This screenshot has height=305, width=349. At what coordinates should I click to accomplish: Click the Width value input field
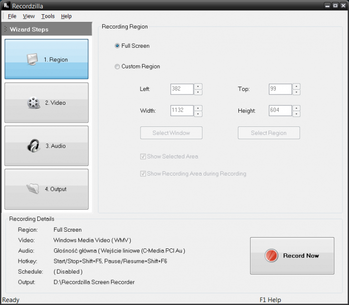[x=182, y=111]
